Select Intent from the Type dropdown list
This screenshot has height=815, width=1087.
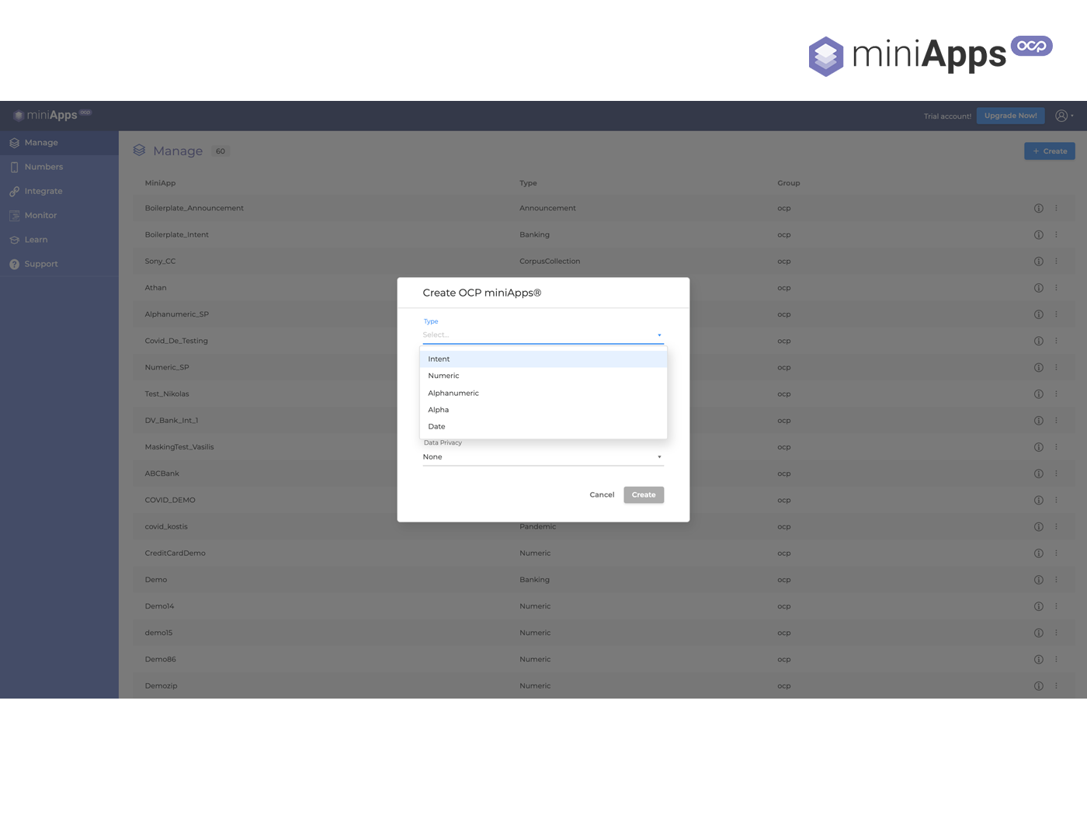pyautogui.click(x=543, y=359)
